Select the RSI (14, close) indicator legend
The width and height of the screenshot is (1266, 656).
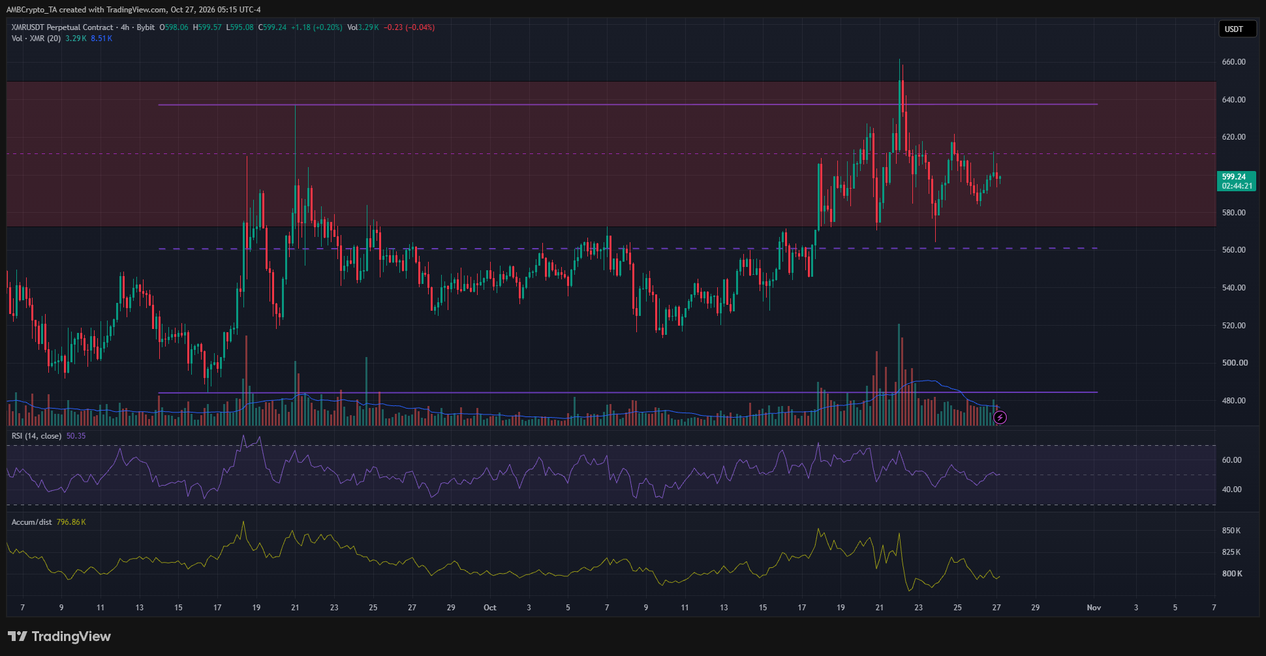coord(37,436)
